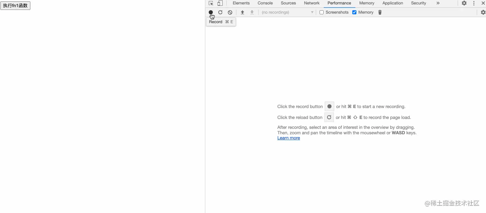Select the Performance tab

tap(339, 3)
